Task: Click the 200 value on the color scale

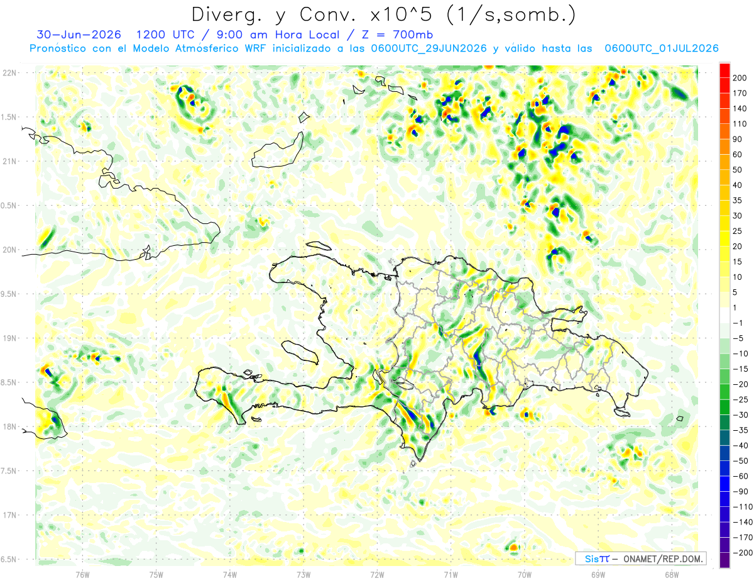Action: tap(740, 78)
